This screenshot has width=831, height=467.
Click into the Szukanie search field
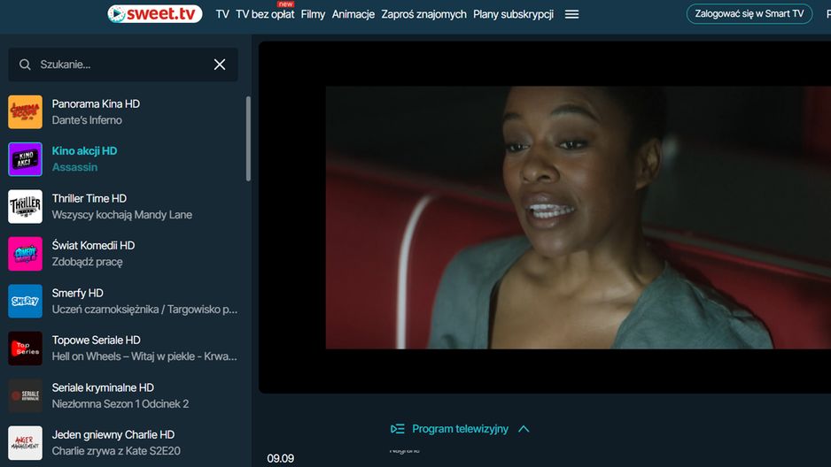tap(122, 65)
